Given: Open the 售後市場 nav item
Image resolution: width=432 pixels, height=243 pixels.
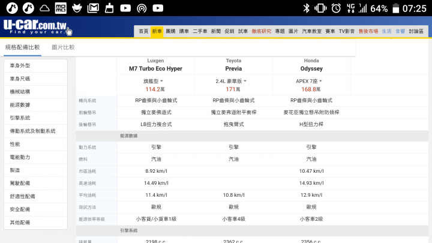Looking at the screenshot, I should click(x=368, y=31).
